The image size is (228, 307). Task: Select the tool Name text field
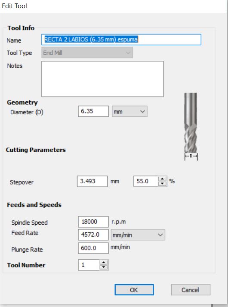pyautogui.click(x=121, y=40)
